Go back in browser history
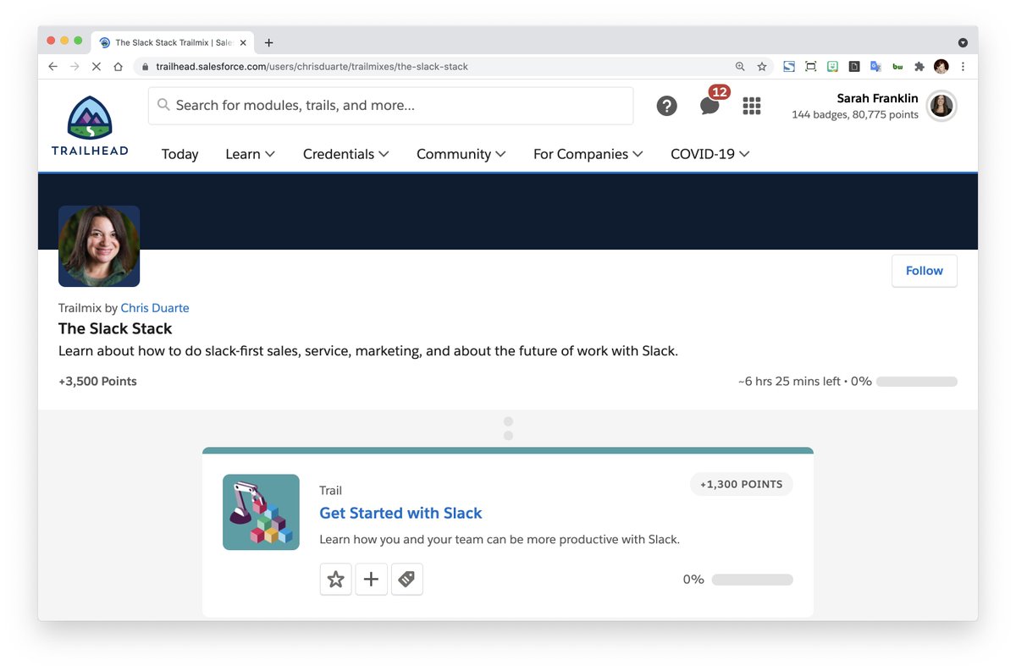The width and height of the screenshot is (1016, 671). pyautogui.click(x=52, y=66)
